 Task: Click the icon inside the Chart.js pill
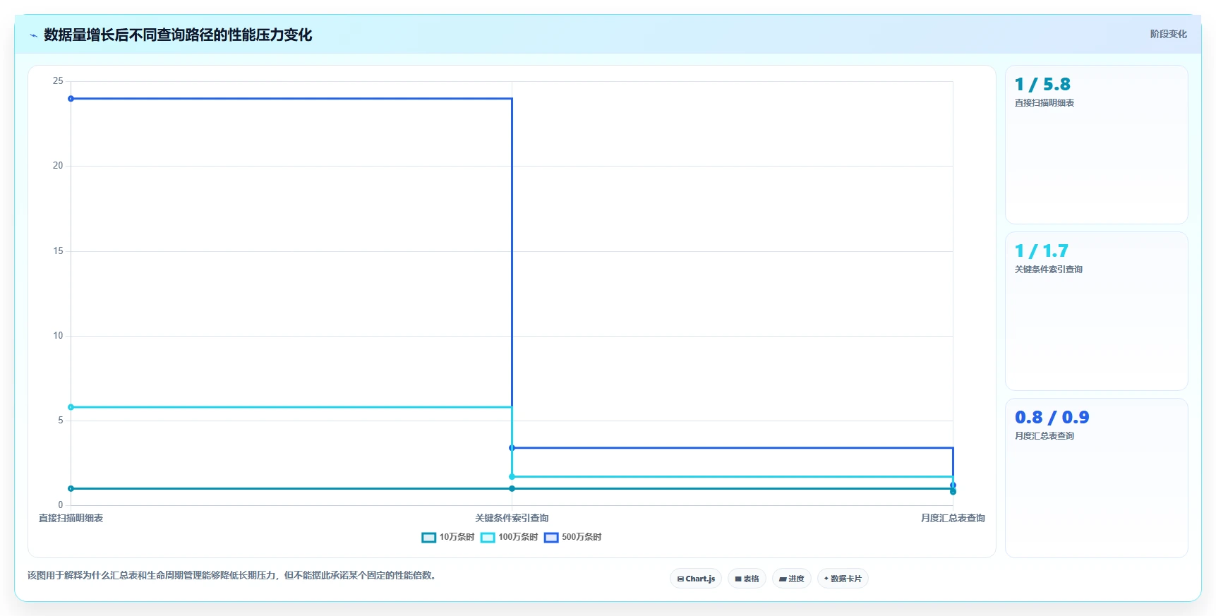click(x=680, y=579)
